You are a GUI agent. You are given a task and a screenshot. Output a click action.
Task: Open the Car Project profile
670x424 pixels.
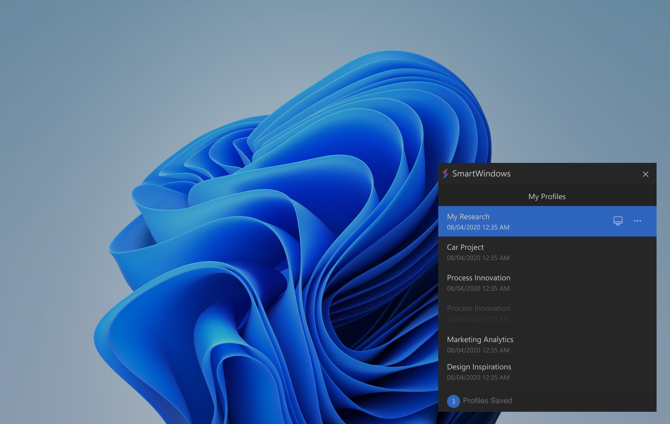465,247
